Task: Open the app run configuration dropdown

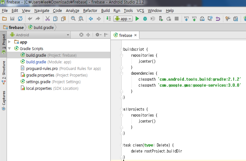Action: pyautogui.click(x=123, y=19)
